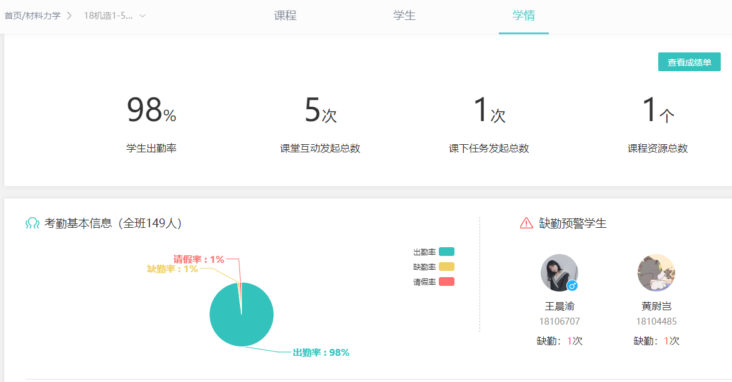The height and width of the screenshot is (382, 732).
Task: Select the 学情 tab
Action: tap(523, 16)
